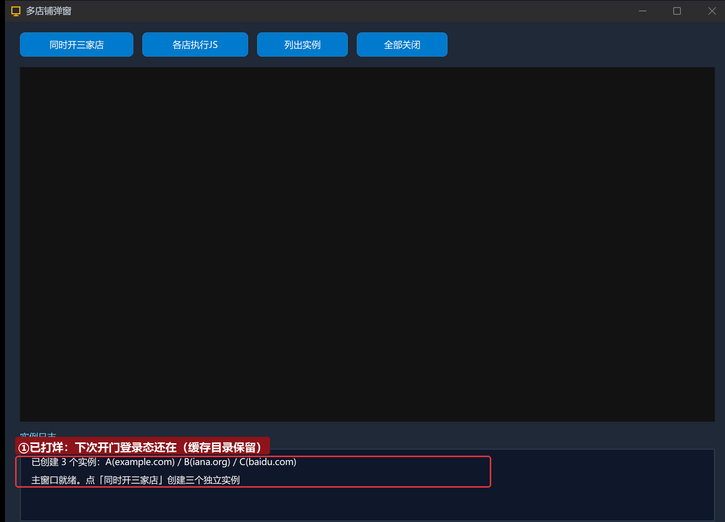Close the 多店铺弹窗 window

(712, 11)
